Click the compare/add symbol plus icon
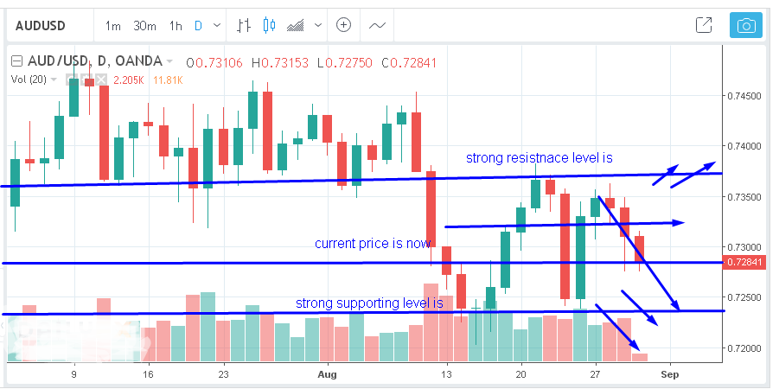Viewport: 779px width, 389px height. coord(343,25)
